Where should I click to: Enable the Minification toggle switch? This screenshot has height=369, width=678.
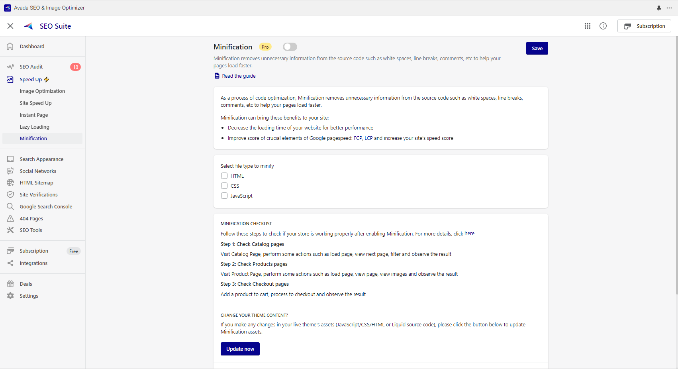290,47
